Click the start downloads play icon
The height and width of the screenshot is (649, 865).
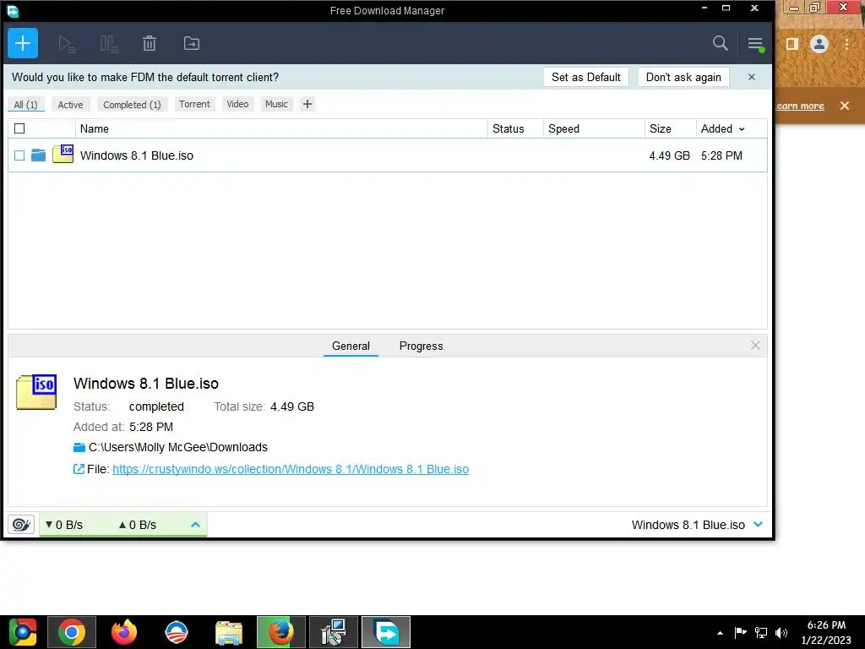point(66,44)
